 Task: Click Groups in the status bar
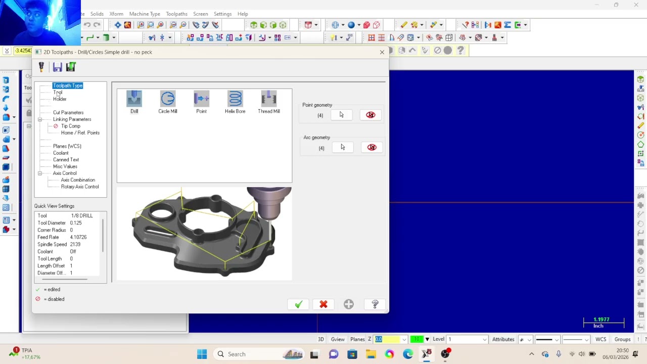[622, 339]
